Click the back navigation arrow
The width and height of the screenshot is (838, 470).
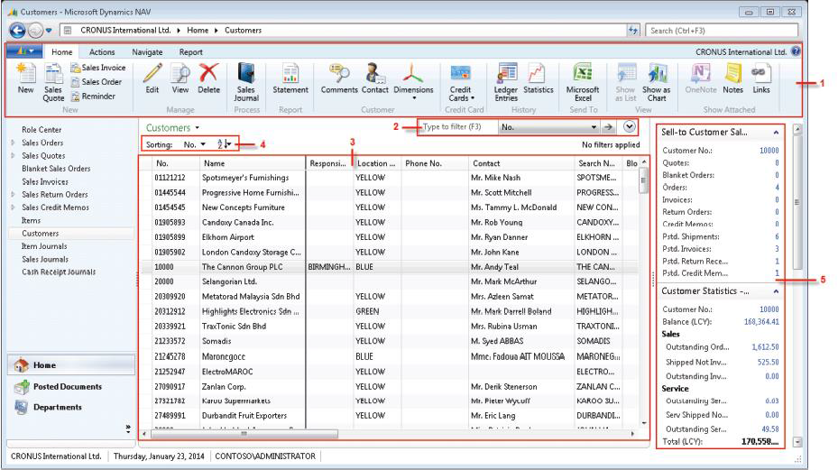[18, 31]
